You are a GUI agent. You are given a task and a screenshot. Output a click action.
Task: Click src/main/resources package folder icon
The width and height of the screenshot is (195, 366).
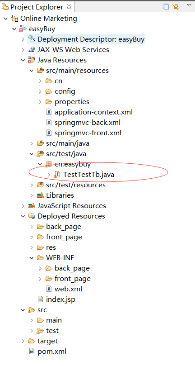click(x=41, y=70)
